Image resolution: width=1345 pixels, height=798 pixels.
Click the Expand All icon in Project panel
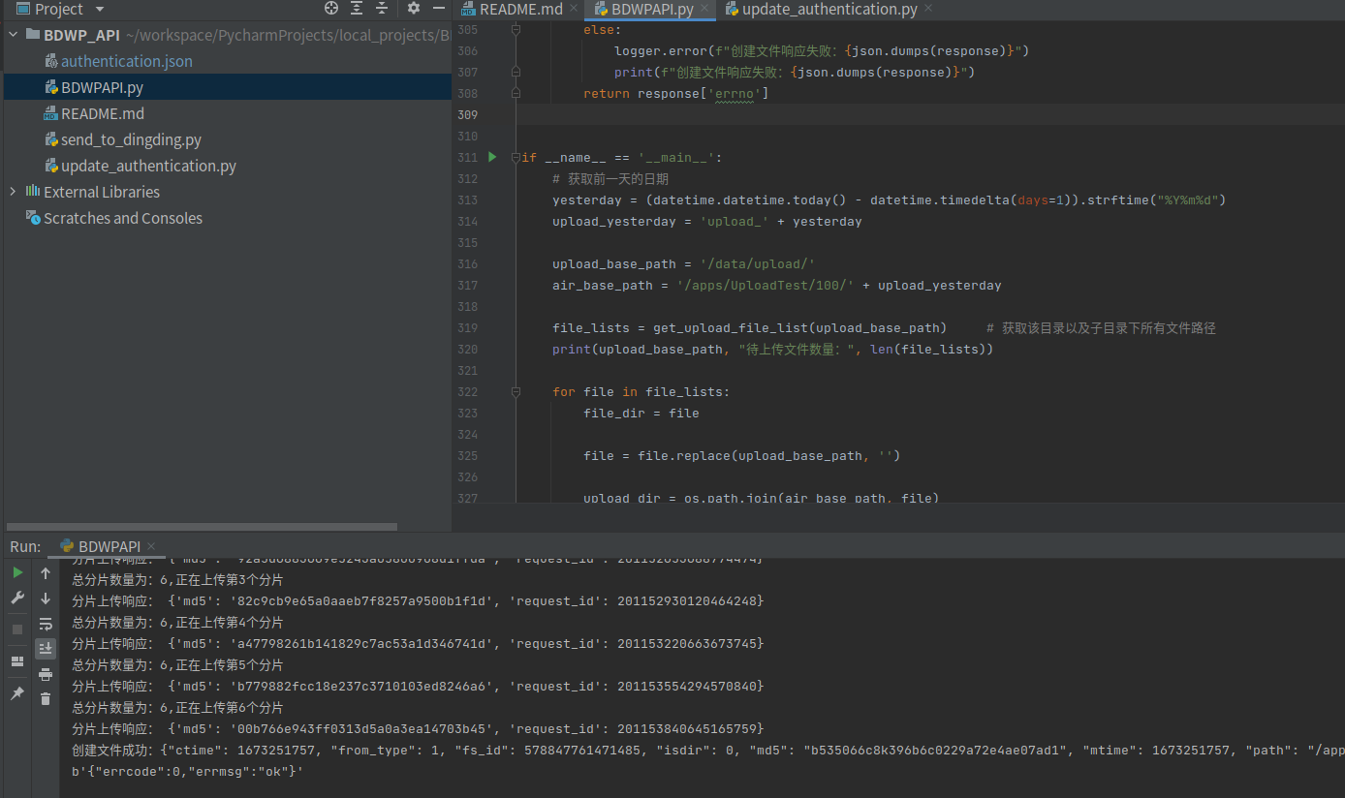pyautogui.click(x=357, y=9)
